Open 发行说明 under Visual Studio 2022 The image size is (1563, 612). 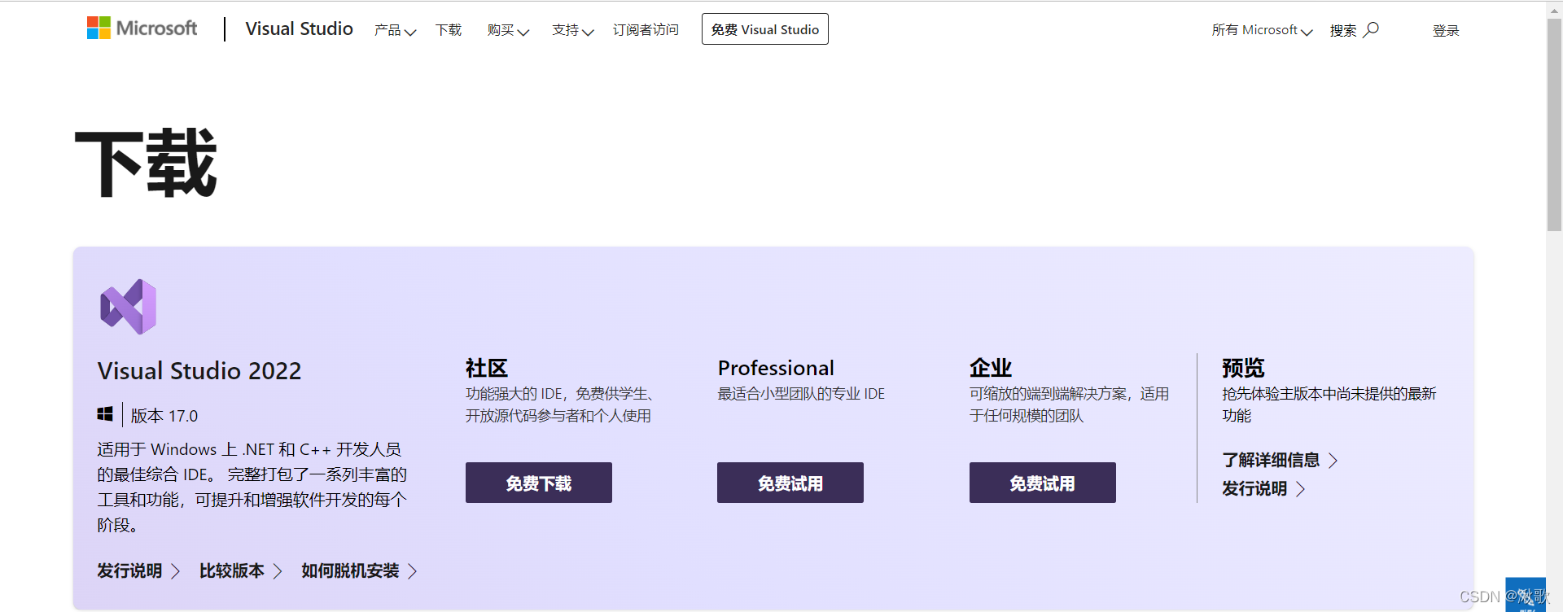(138, 571)
